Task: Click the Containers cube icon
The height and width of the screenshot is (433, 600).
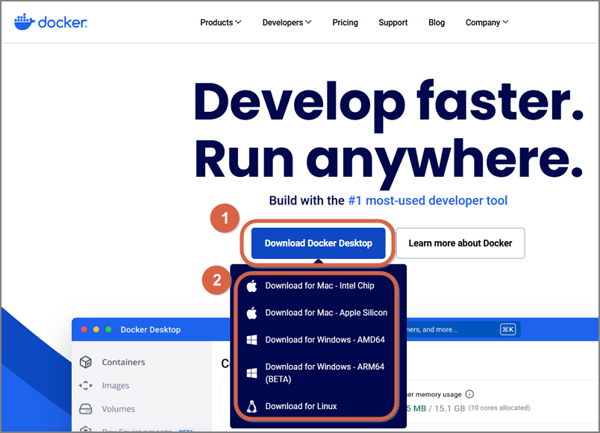Action: tap(86, 362)
